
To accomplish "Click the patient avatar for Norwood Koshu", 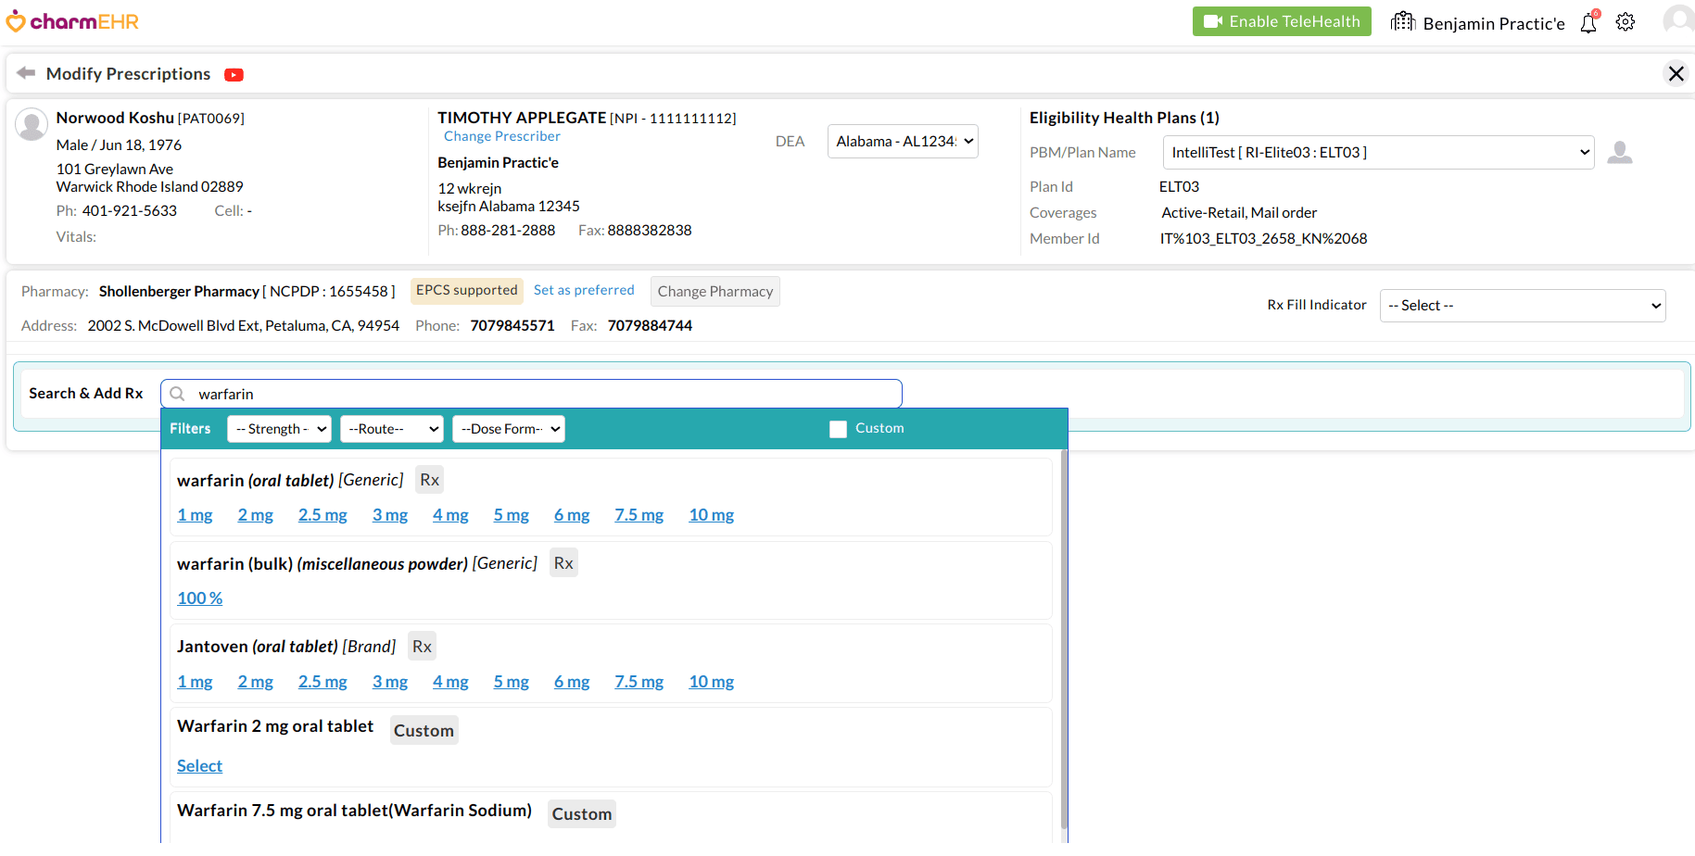I will (x=32, y=124).
